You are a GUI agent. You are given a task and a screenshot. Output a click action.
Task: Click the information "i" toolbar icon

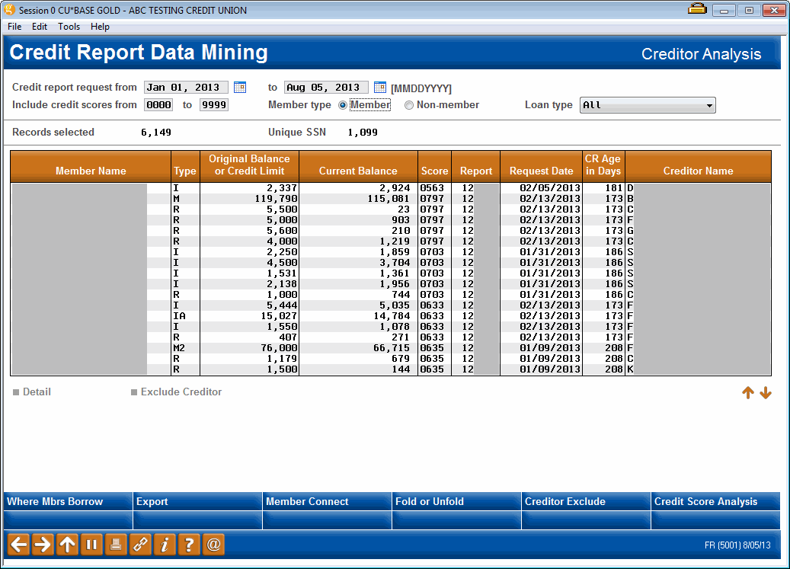[x=165, y=545]
